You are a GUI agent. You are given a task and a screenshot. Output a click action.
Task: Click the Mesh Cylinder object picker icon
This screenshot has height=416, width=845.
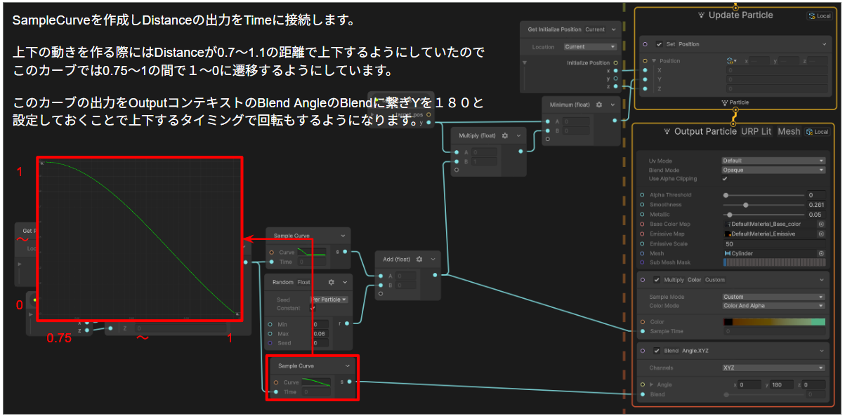click(x=820, y=253)
